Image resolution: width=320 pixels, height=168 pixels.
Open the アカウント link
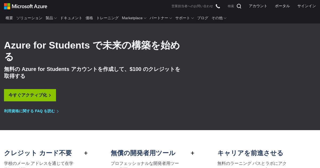[258, 6]
